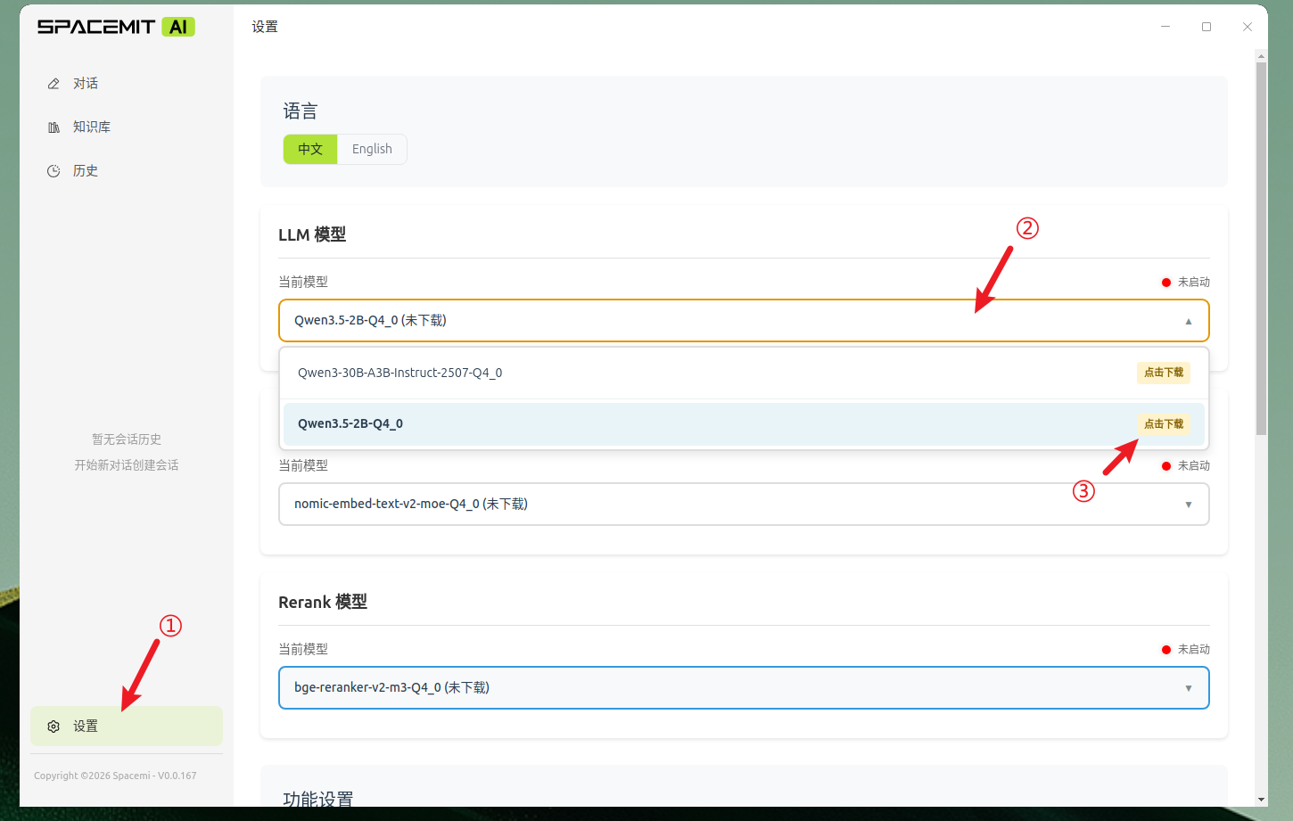Click the chat pencil icon in sidebar

pos(54,84)
